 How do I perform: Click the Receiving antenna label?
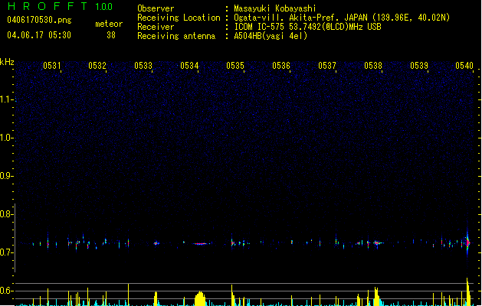coord(176,36)
